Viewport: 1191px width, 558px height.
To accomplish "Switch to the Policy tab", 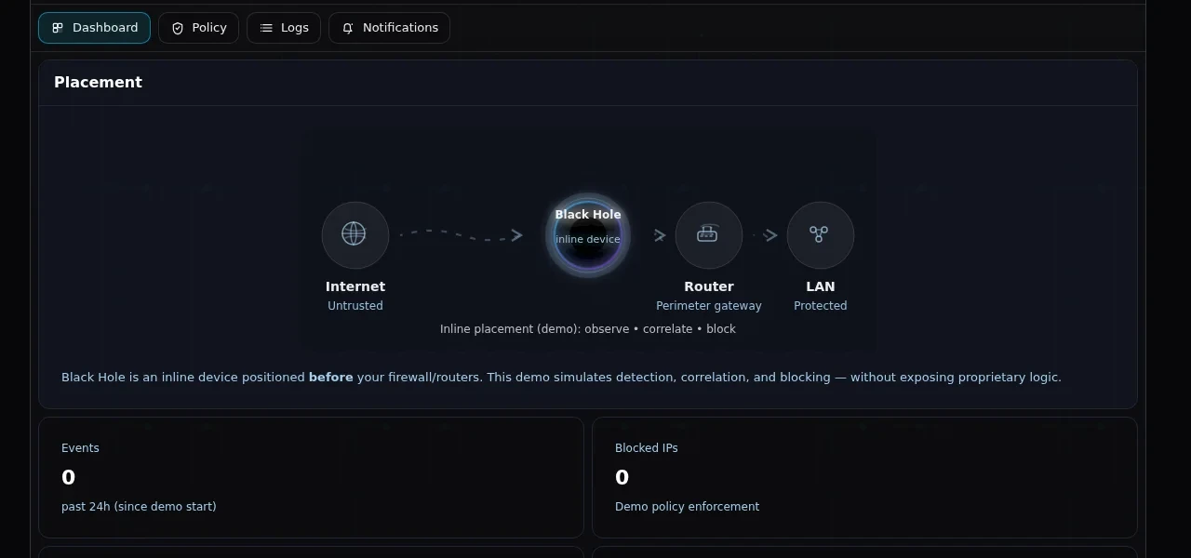I will 198,28.
